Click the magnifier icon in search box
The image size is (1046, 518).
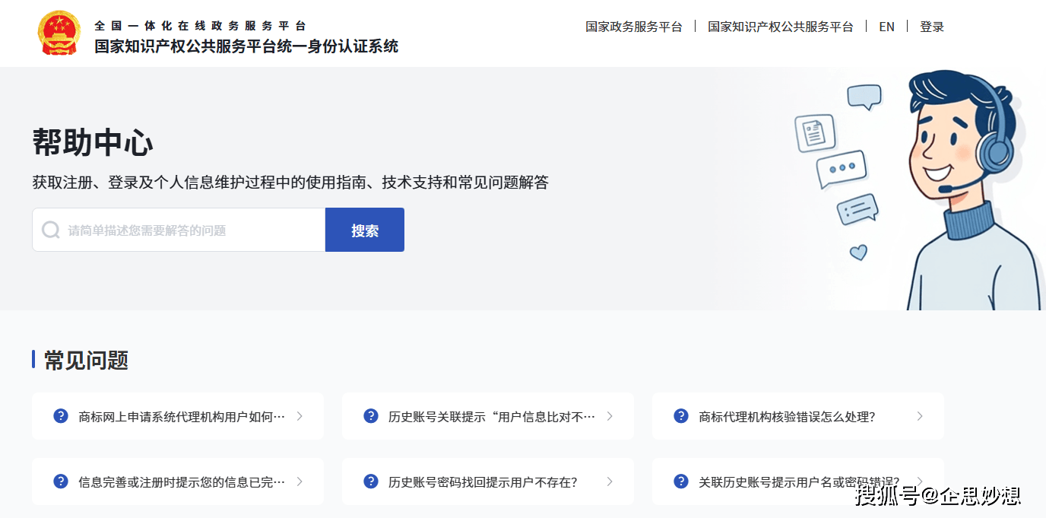[x=51, y=230]
